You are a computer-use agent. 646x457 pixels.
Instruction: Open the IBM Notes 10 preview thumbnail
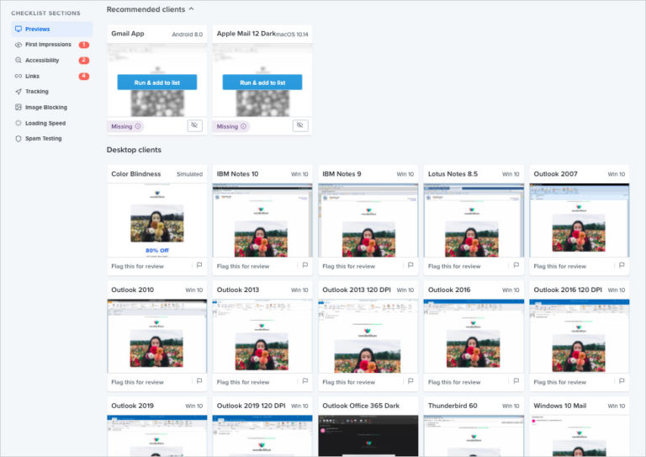coord(262,221)
